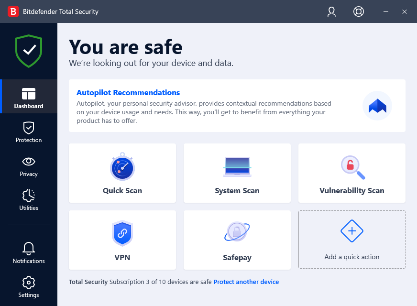This screenshot has width=417, height=306.
Task: Go to the Privacy section
Action: tap(29, 166)
